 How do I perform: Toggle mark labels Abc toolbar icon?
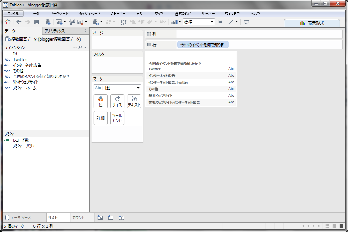click(163, 22)
